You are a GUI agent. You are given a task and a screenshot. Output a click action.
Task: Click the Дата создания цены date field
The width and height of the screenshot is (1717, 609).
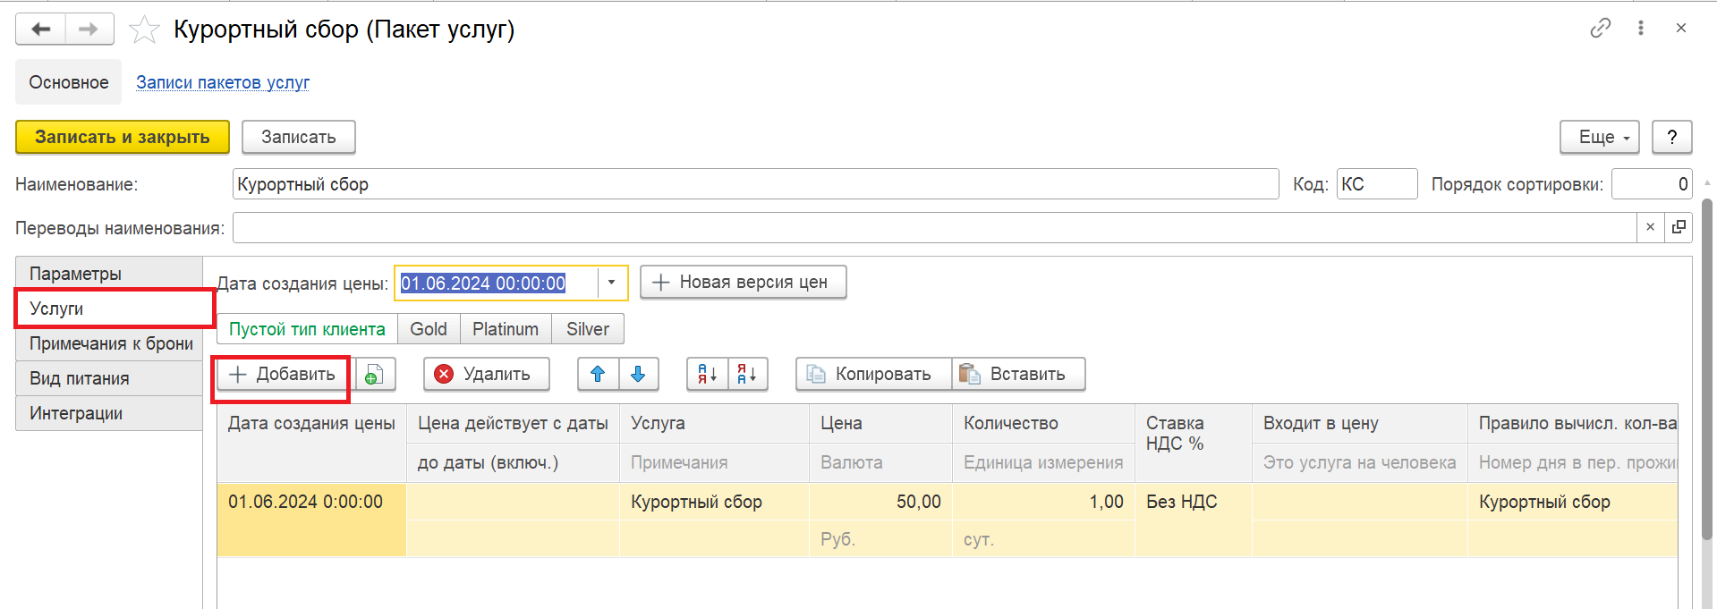(497, 283)
